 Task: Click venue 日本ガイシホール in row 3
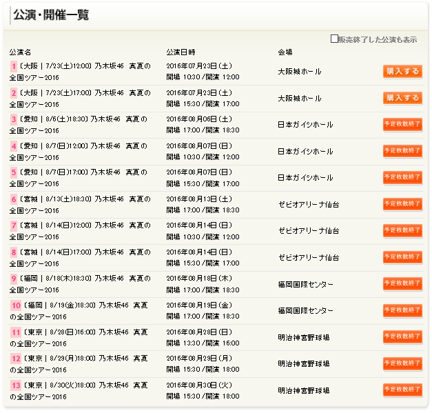[305, 125]
